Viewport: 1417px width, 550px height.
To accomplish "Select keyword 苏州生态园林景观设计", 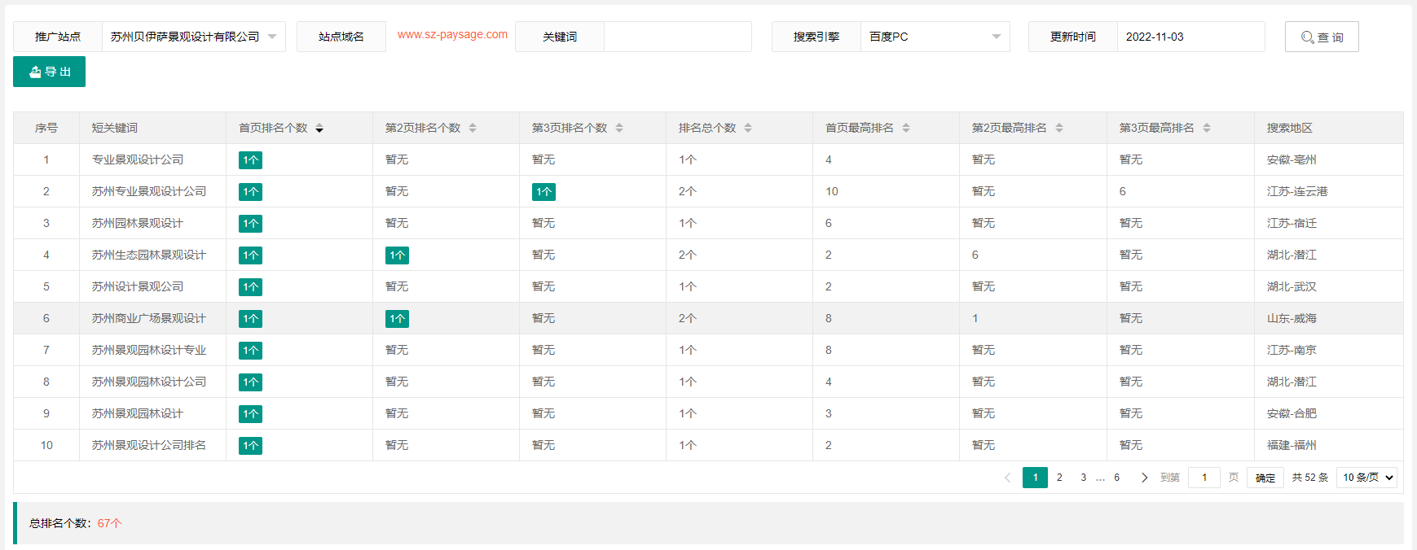I will (x=149, y=255).
